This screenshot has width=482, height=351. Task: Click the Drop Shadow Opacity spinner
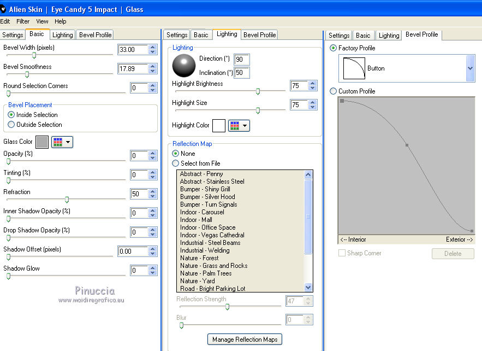coord(152,232)
